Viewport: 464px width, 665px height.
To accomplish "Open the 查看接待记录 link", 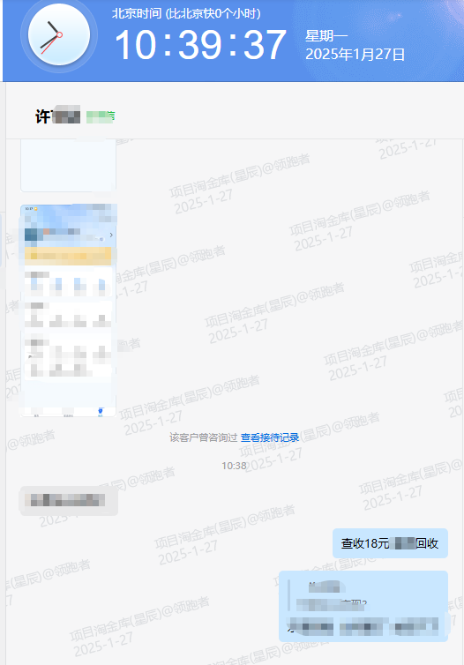I will 270,437.
